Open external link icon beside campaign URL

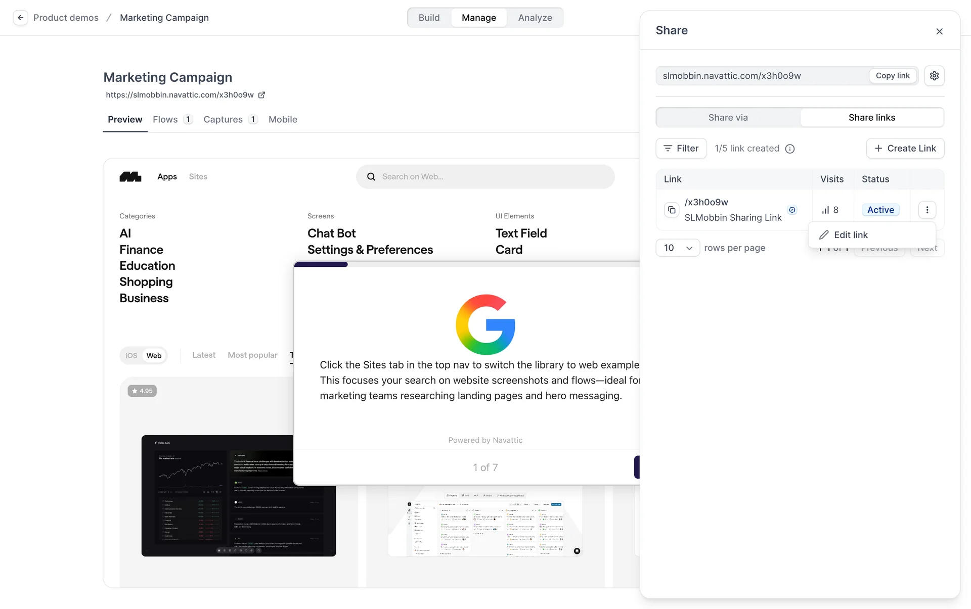point(261,95)
